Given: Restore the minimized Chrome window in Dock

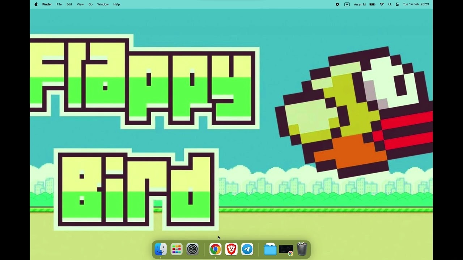Looking at the screenshot, I should (286, 250).
